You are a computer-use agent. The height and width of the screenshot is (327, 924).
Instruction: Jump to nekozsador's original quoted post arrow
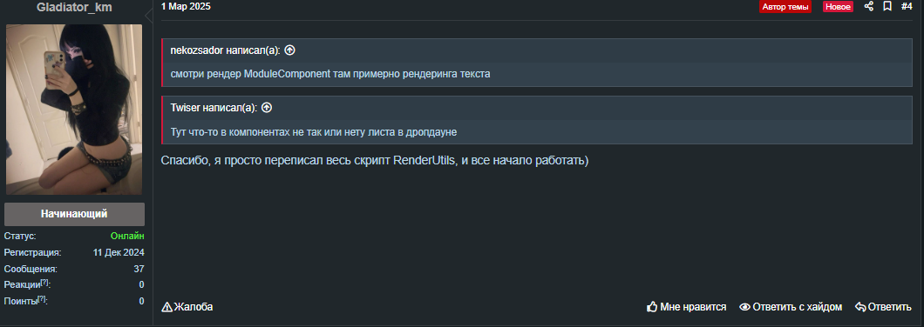pos(289,50)
